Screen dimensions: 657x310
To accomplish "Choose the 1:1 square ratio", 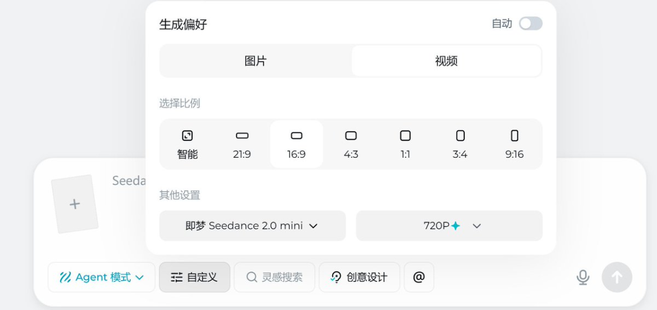I will [405, 145].
